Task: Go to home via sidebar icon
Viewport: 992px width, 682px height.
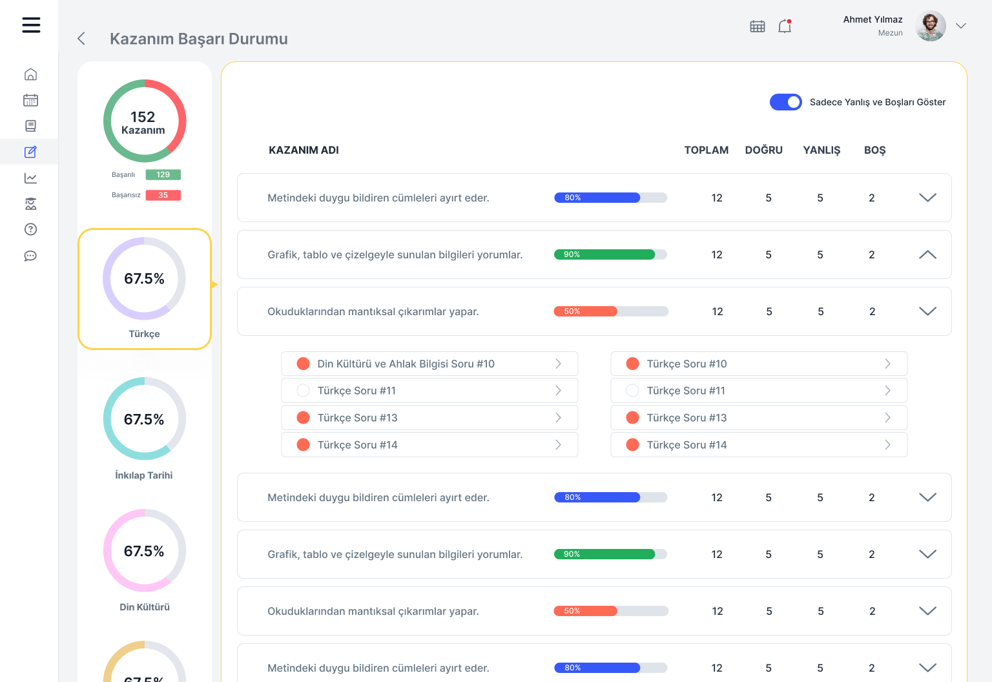Action: tap(30, 74)
